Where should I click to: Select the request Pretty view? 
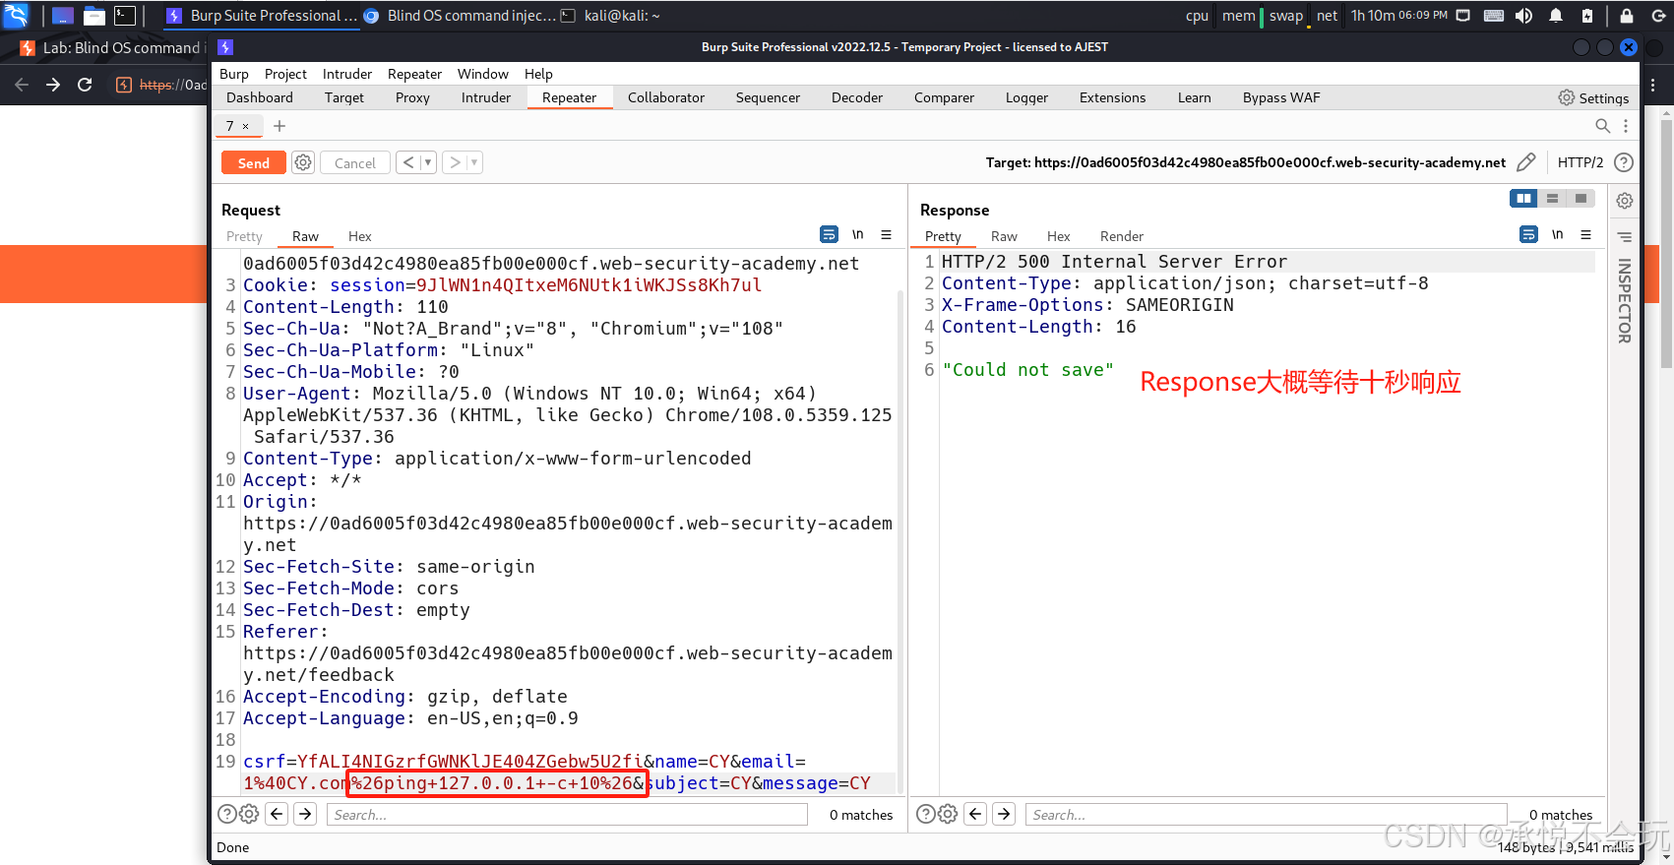tap(244, 236)
